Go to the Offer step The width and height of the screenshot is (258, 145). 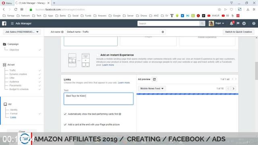tap(12, 78)
